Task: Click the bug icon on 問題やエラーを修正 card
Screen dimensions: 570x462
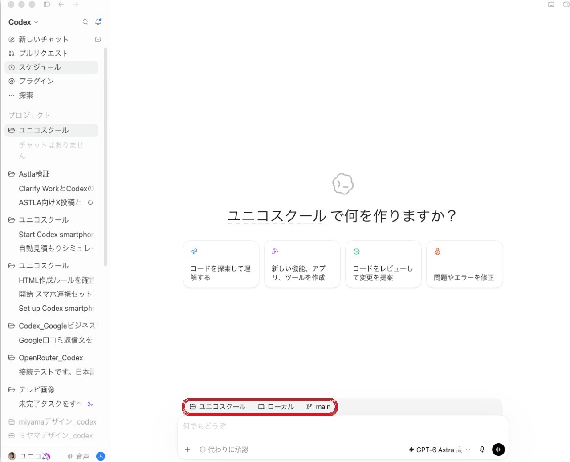Action: (x=437, y=252)
